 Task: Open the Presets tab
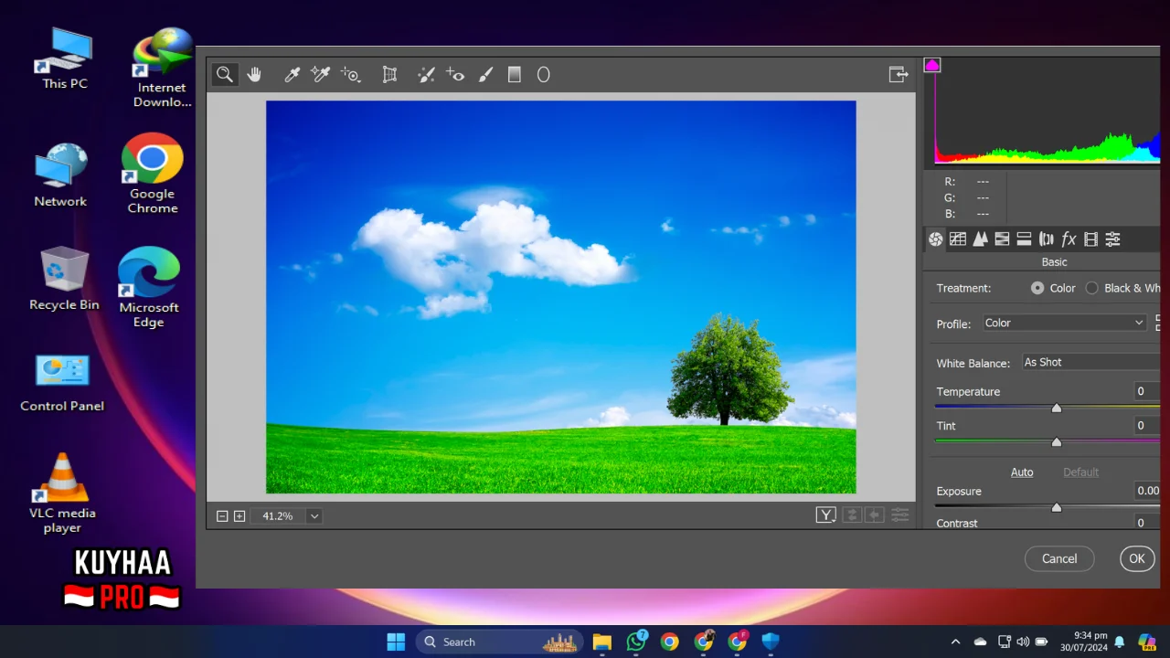coord(1112,239)
